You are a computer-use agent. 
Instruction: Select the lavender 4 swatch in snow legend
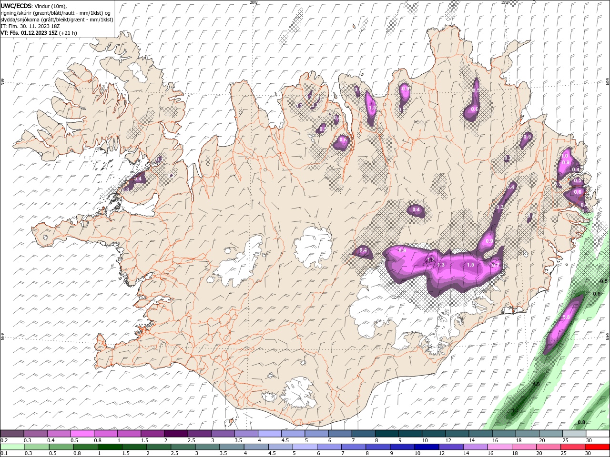click(x=269, y=434)
